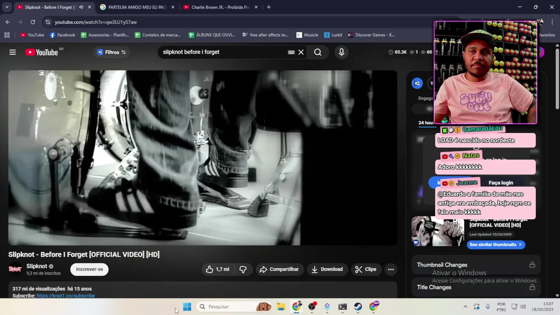Screen dimensions: 560x315
Task: Open the free after effects te... bookmark
Action: (266, 35)
